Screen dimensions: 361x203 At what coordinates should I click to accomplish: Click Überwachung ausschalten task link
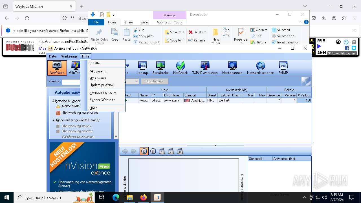click(x=80, y=113)
